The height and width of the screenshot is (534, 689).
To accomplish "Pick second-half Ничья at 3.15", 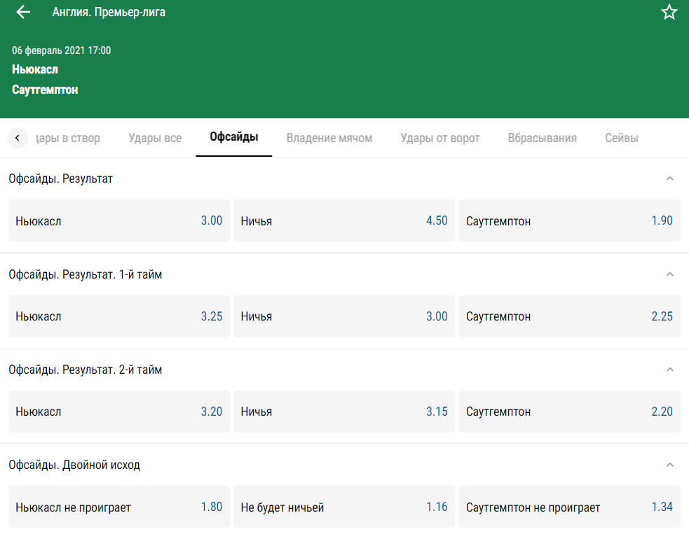I will click(x=344, y=412).
